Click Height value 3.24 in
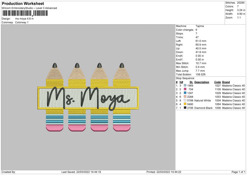The width and height of the screenshot is (247, 175). 241,10
